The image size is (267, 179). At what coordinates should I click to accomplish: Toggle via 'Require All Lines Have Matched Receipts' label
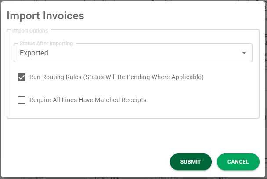[88, 100]
